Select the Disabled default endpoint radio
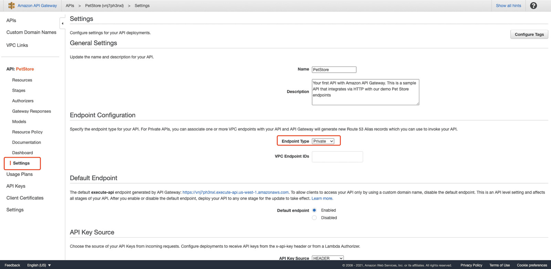Screen dimensions: 551x269 (314, 218)
